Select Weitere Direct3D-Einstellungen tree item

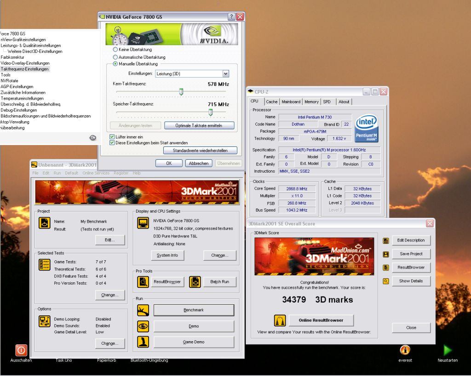pos(35,51)
